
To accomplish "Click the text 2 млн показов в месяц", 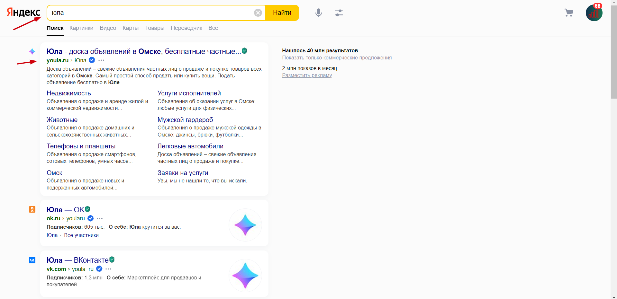I will point(310,68).
